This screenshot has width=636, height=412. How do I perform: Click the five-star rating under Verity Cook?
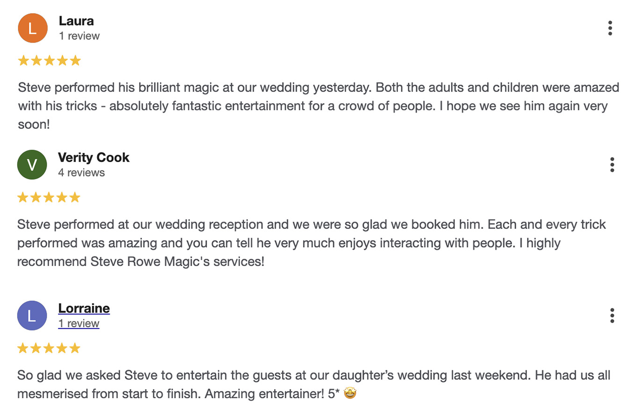click(x=49, y=197)
